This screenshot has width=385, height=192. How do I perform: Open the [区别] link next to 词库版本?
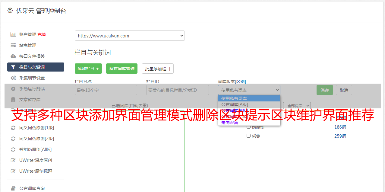[240, 82]
